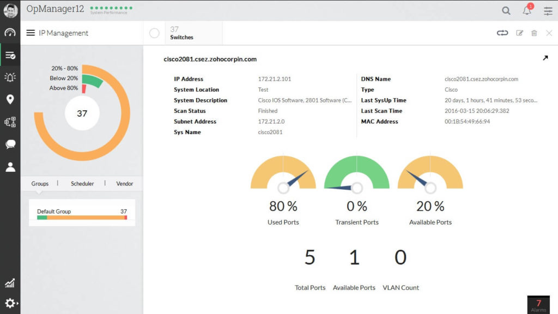
Task: Open the settings gear at sidebar bottom
Action: tap(10, 303)
